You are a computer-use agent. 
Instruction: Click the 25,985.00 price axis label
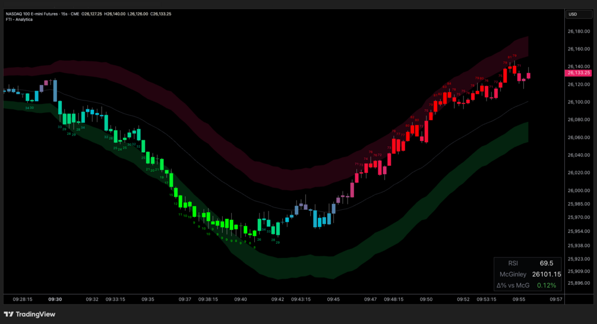579,203
